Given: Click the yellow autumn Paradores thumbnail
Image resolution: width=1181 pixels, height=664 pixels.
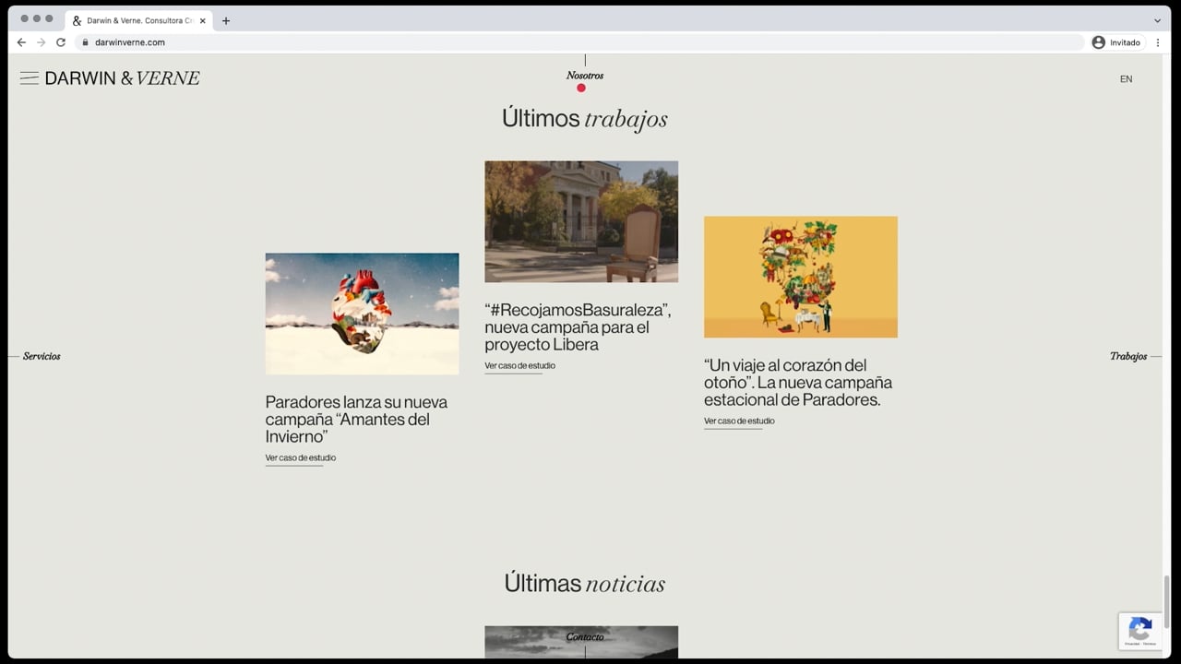Looking at the screenshot, I should pos(801,277).
